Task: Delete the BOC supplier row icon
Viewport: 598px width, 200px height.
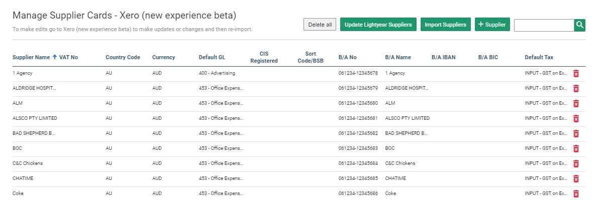Action: pyautogui.click(x=576, y=149)
